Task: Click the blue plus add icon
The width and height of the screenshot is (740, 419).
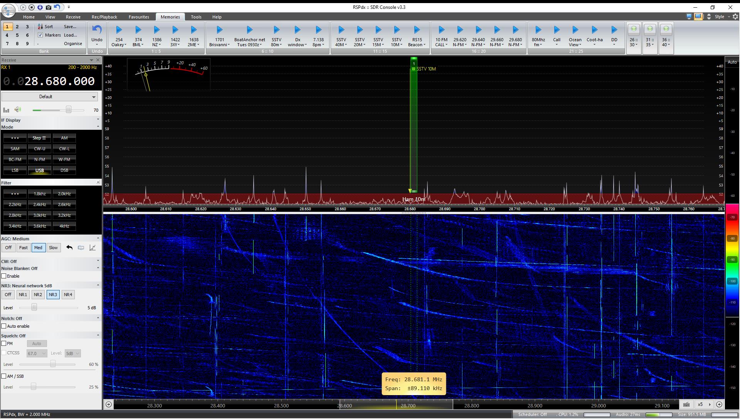Action: (40, 7)
